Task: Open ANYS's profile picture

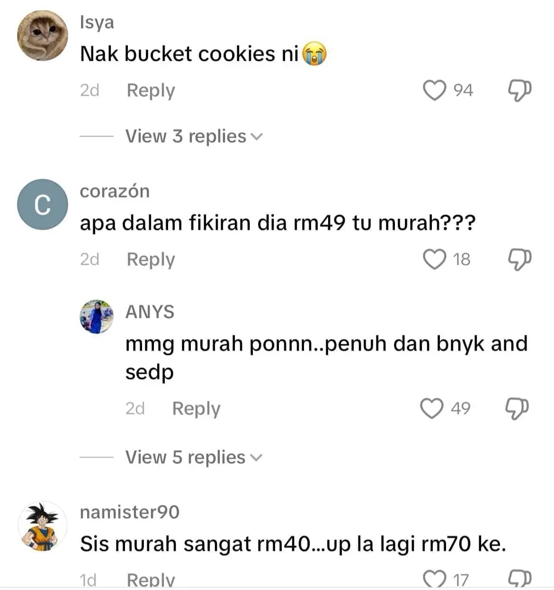Action: (x=97, y=317)
